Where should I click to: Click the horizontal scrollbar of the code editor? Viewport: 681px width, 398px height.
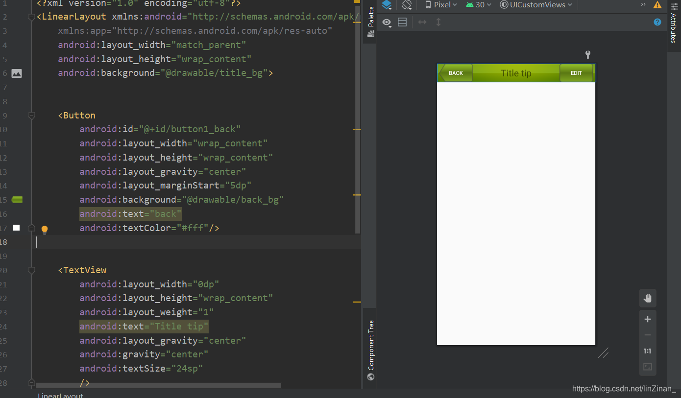[x=159, y=385]
